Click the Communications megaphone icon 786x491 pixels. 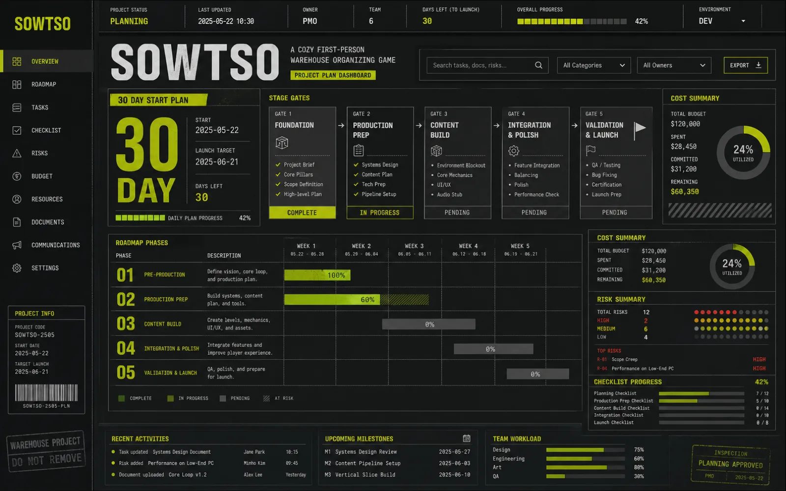[17, 245]
